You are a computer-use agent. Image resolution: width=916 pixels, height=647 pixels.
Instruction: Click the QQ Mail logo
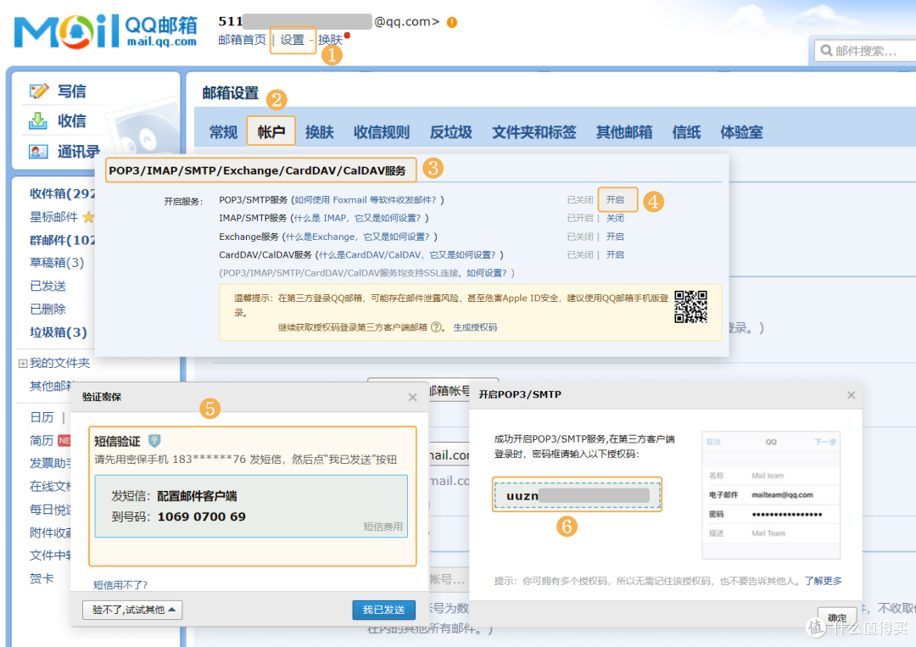pos(105,31)
